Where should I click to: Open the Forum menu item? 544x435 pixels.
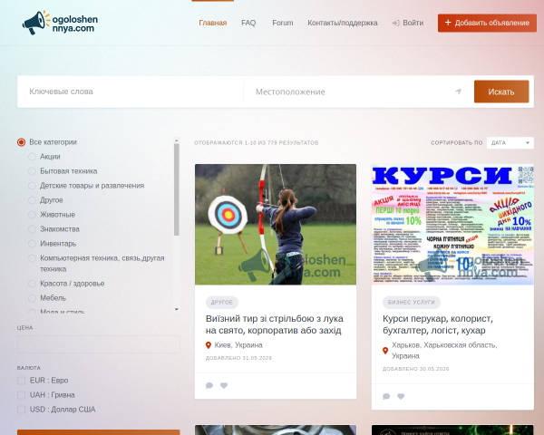(x=282, y=23)
